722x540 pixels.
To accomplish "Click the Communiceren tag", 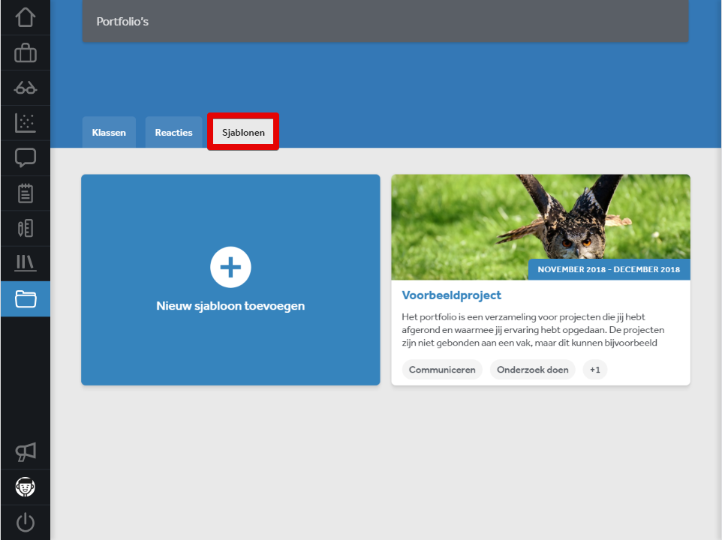I will (442, 370).
